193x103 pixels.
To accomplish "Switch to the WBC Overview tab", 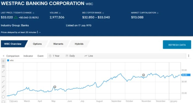I will [x=14, y=44].
